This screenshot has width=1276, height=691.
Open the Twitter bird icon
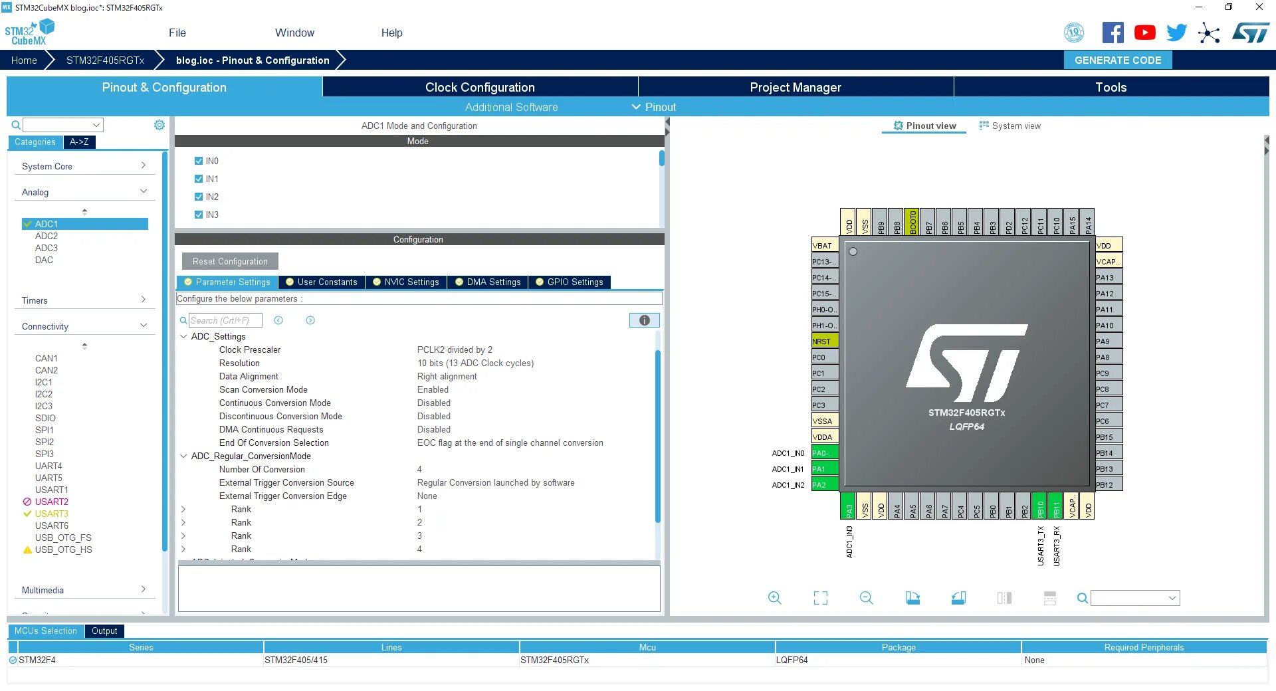pos(1176,33)
